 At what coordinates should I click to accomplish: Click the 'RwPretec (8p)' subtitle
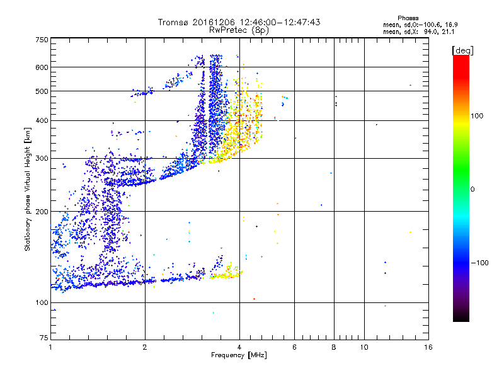point(239,30)
